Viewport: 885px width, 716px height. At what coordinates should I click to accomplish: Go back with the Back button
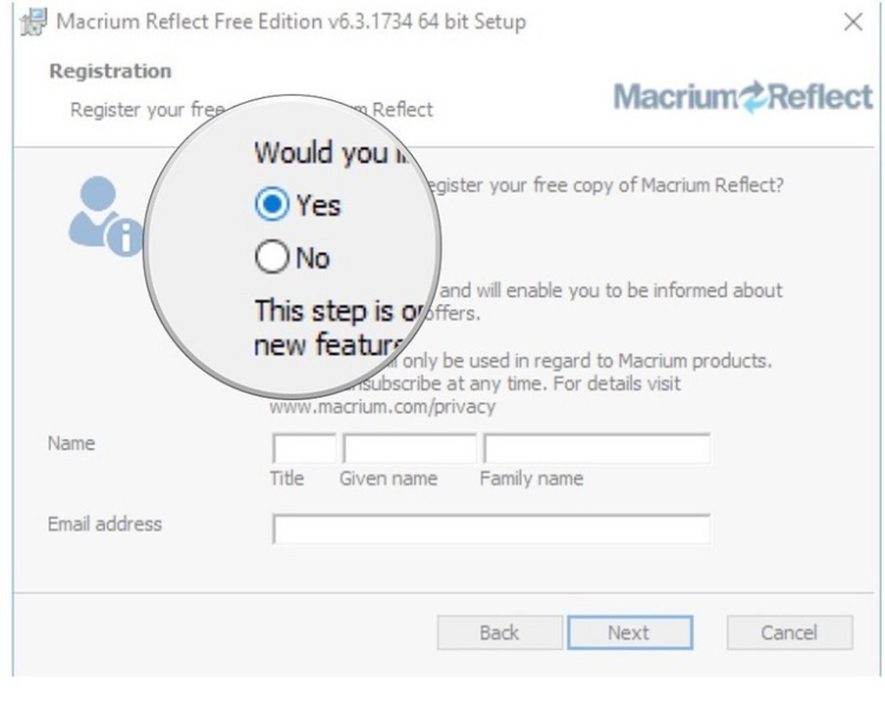pos(500,633)
